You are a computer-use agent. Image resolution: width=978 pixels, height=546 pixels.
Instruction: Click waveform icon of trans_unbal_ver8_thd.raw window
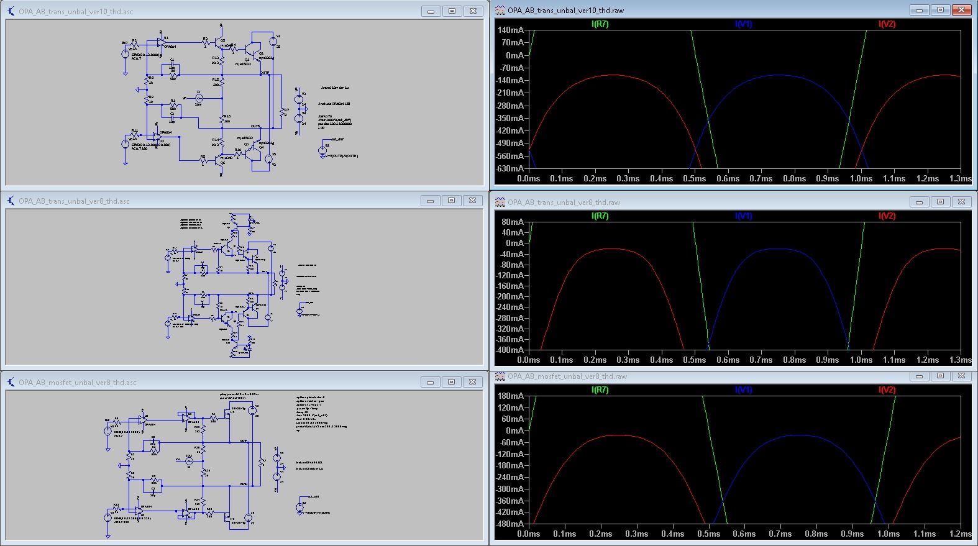(500, 202)
